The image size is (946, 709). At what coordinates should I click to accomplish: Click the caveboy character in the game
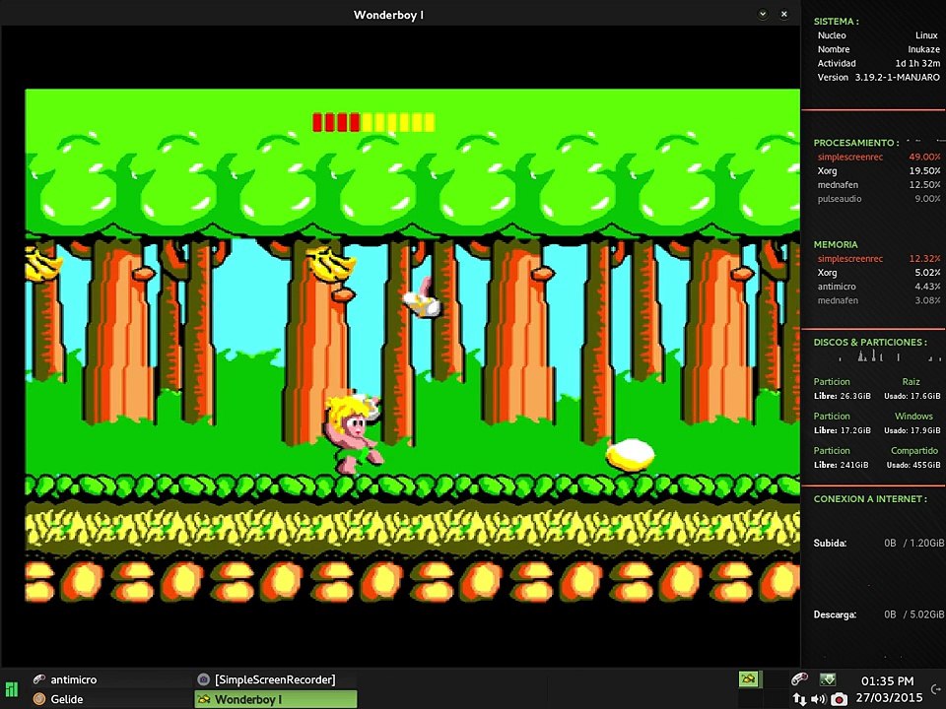click(x=353, y=433)
